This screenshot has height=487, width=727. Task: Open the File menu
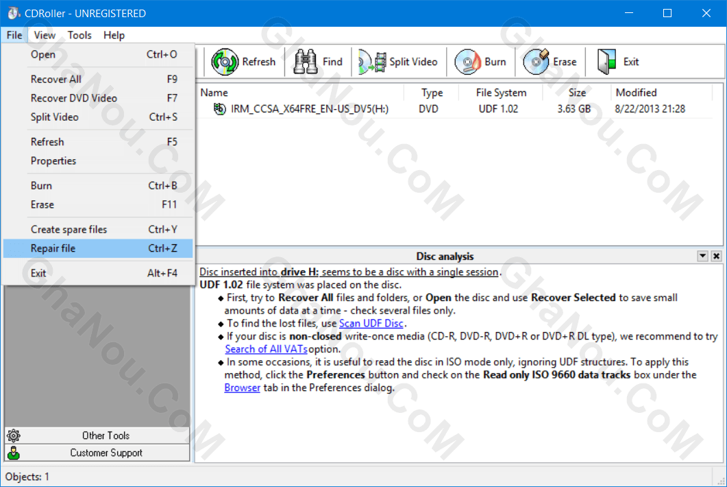pos(14,35)
